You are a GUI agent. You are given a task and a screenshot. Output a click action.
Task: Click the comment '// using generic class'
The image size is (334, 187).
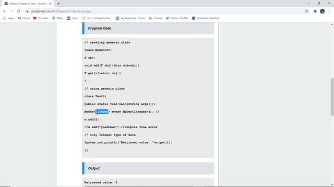(x=104, y=89)
